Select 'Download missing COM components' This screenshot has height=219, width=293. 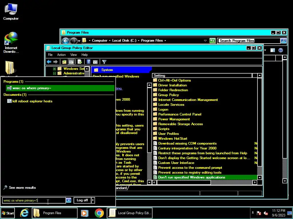pos(185,143)
